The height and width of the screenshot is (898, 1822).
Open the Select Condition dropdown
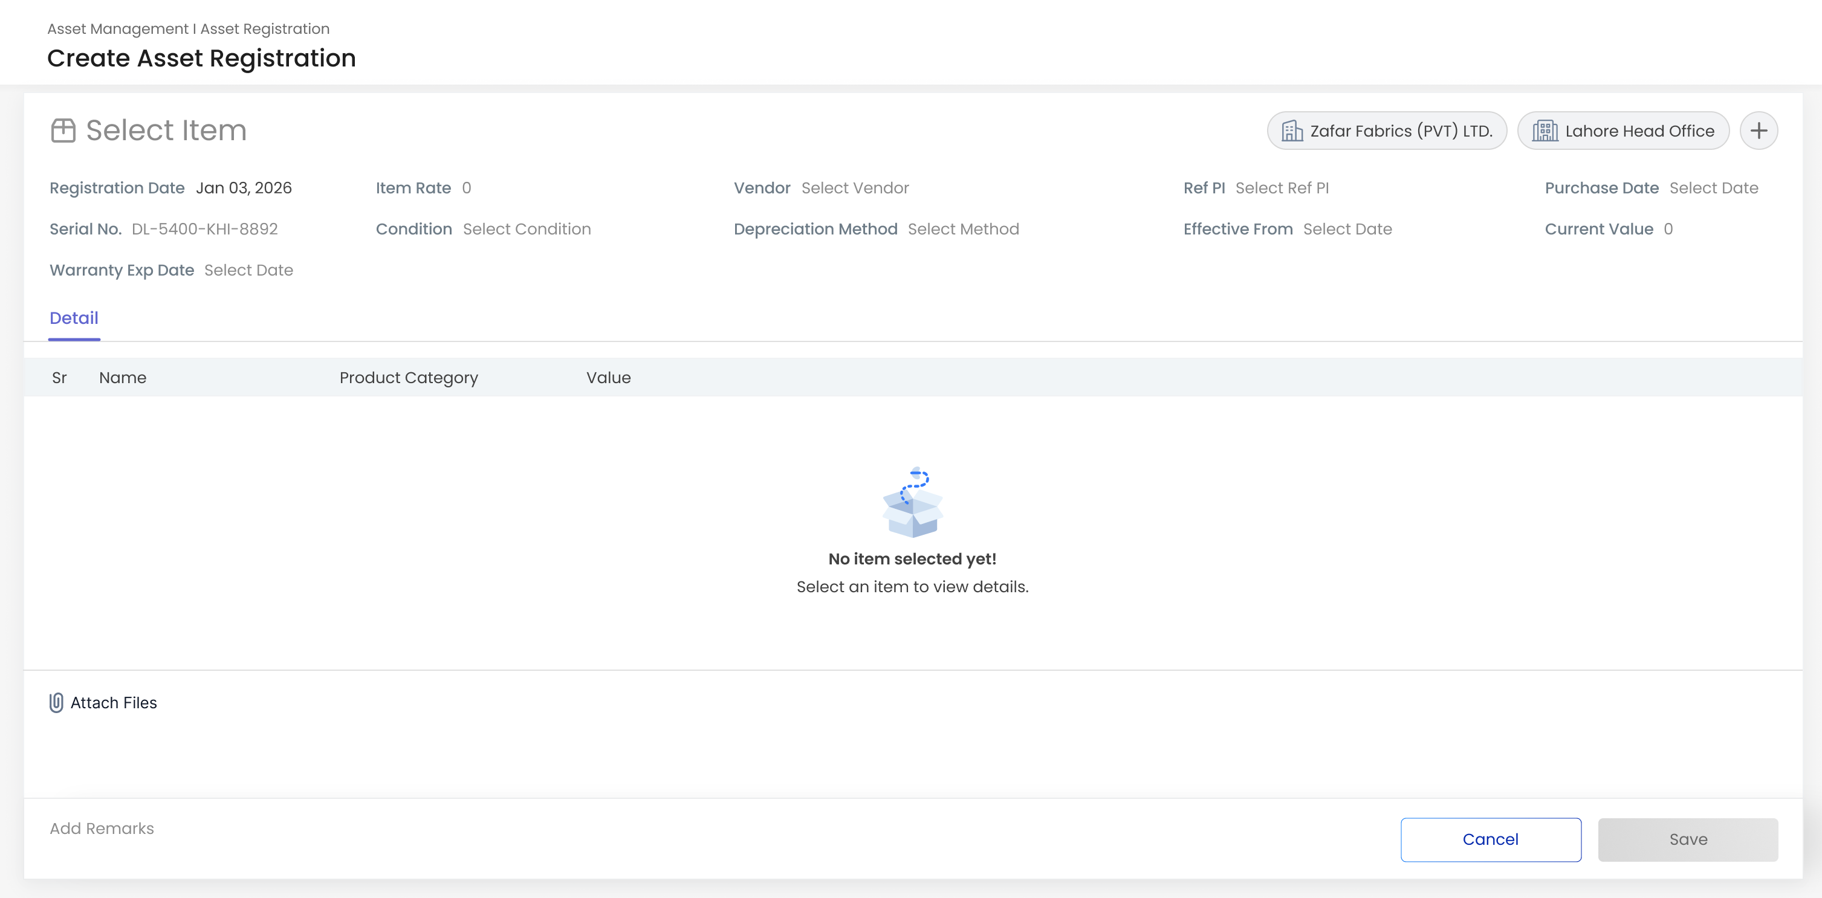coord(527,229)
